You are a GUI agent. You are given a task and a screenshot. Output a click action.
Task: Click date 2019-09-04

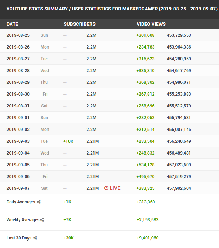(x=18, y=153)
